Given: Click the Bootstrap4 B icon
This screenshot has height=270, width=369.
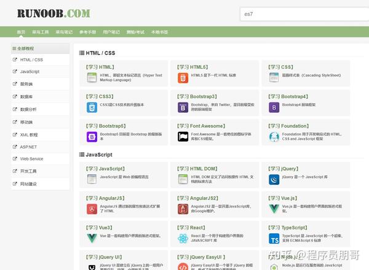Looking at the screenshot, I should [274, 107].
